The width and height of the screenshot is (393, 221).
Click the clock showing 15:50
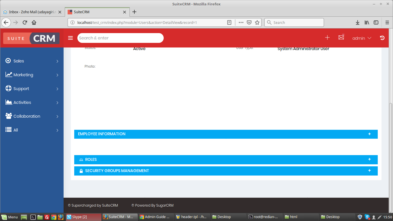(388, 217)
